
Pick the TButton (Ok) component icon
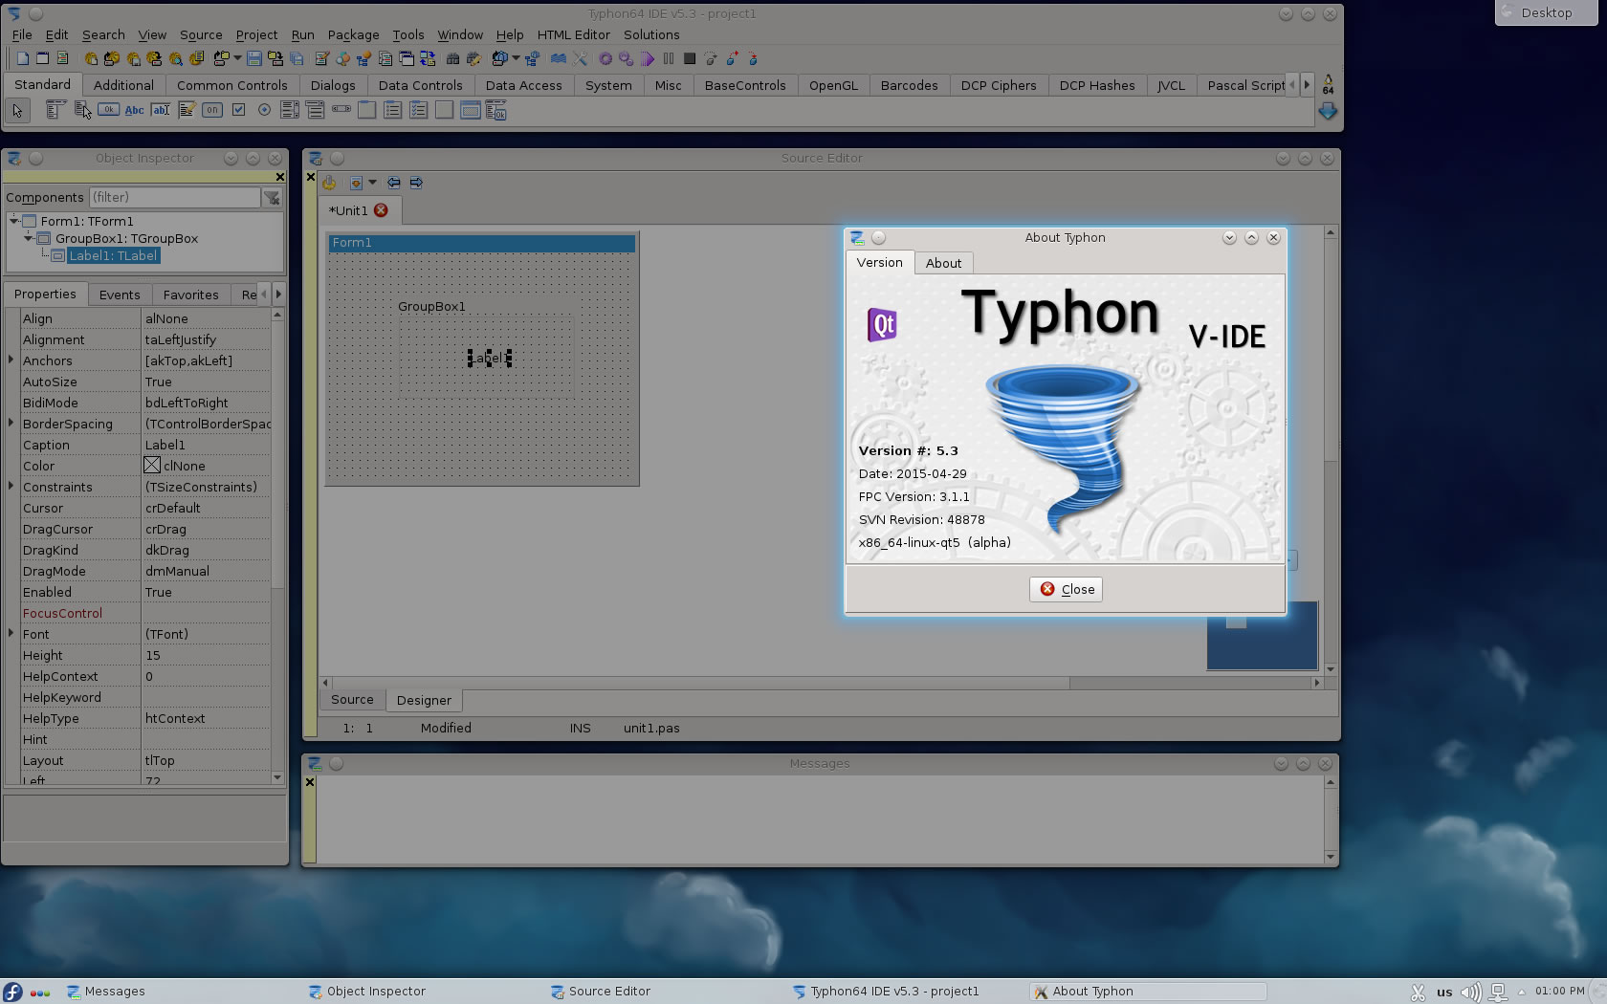tap(108, 110)
